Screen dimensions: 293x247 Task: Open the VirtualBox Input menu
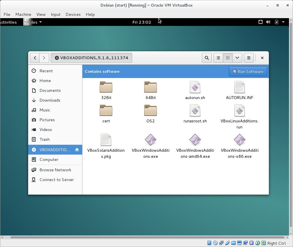[56, 14]
